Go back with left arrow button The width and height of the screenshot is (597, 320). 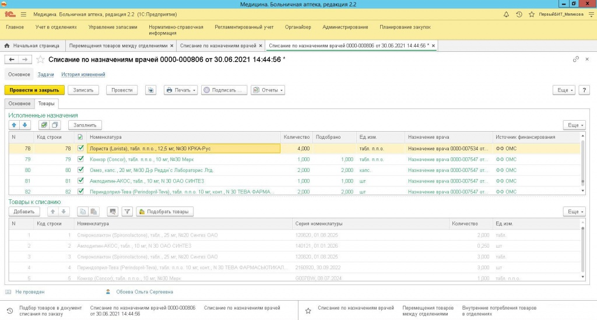(x=12, y=59)
